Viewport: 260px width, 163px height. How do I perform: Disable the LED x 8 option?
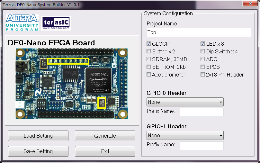point(203,44)
